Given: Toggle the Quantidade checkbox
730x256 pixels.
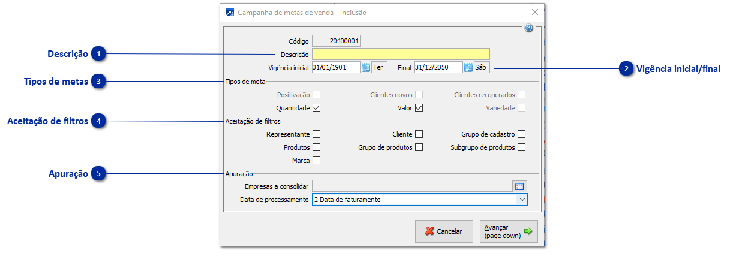Looking at the screenshot, I should pyautogui.click(x=317, y=108).
